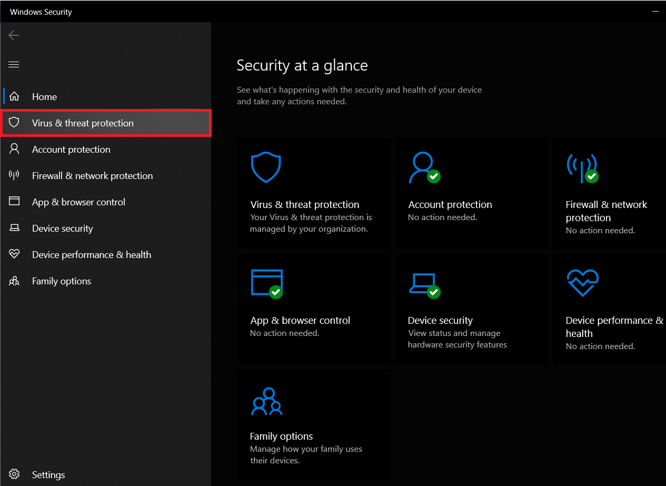
Task: Click 'No action needed.' under Firewall & network card
Action: (601, 231)
